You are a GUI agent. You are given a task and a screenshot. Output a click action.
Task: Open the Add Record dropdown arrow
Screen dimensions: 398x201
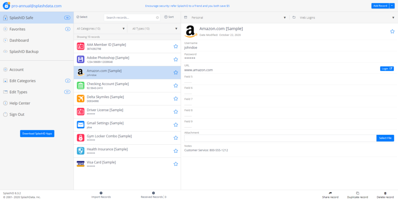[x=392, y=6]
